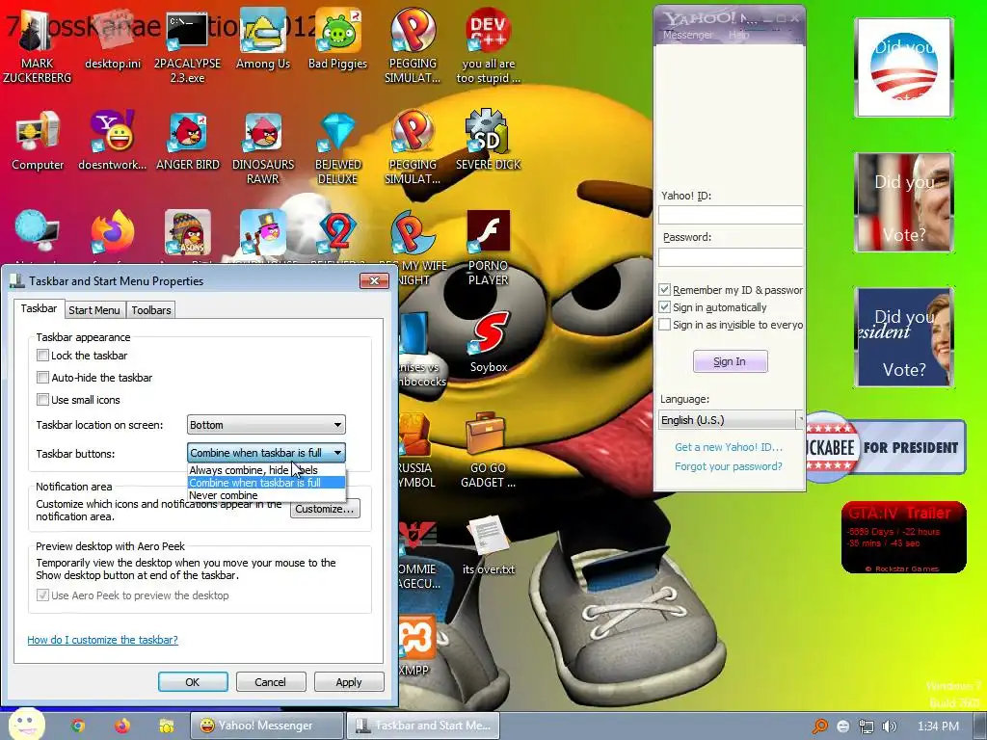Open Yahoo Messenger Help menu
The image size is (987, 740).
738,35
